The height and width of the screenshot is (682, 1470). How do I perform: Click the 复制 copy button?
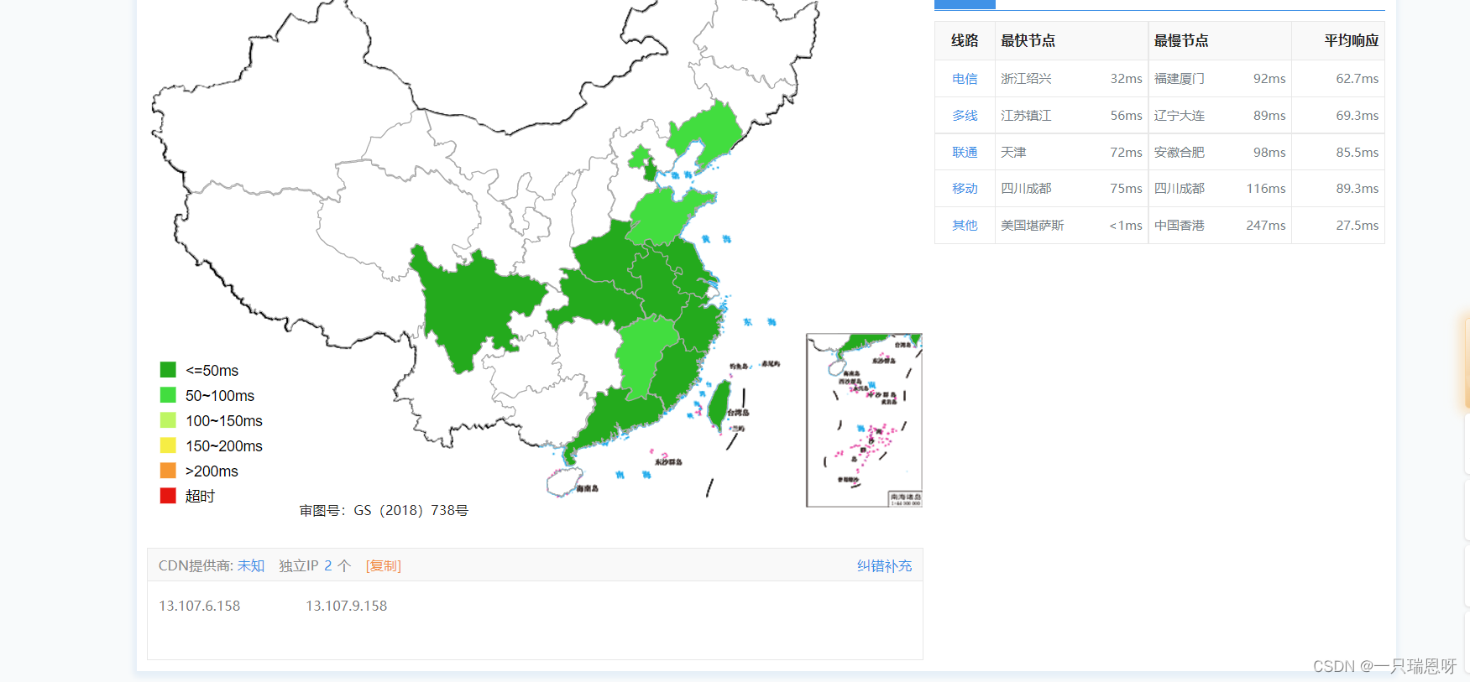[x=384, y=566]
